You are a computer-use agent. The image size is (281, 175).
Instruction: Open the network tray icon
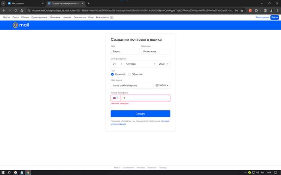coord(253,172)
